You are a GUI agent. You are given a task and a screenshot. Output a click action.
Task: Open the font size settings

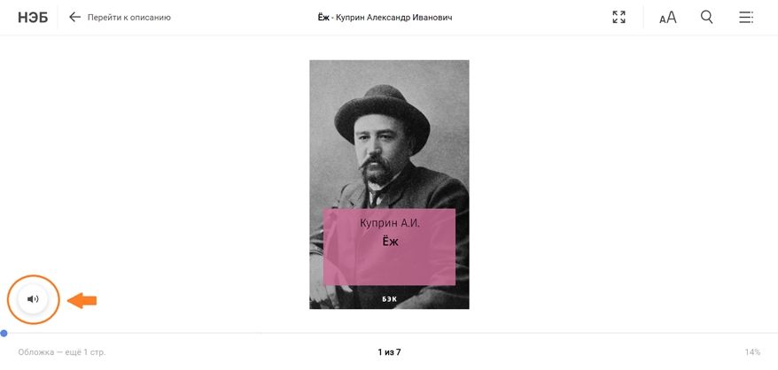pyautogui.click(x=668, y=18)
